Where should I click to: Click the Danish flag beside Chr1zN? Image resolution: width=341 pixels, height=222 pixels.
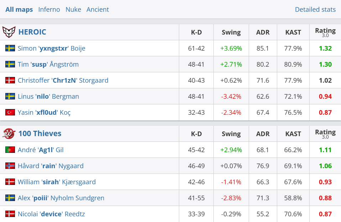pos(10,80)
